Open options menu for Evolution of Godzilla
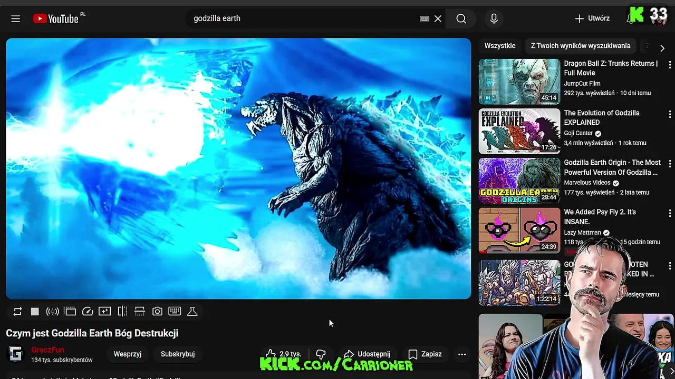675x379 pixels. point(670,114)
